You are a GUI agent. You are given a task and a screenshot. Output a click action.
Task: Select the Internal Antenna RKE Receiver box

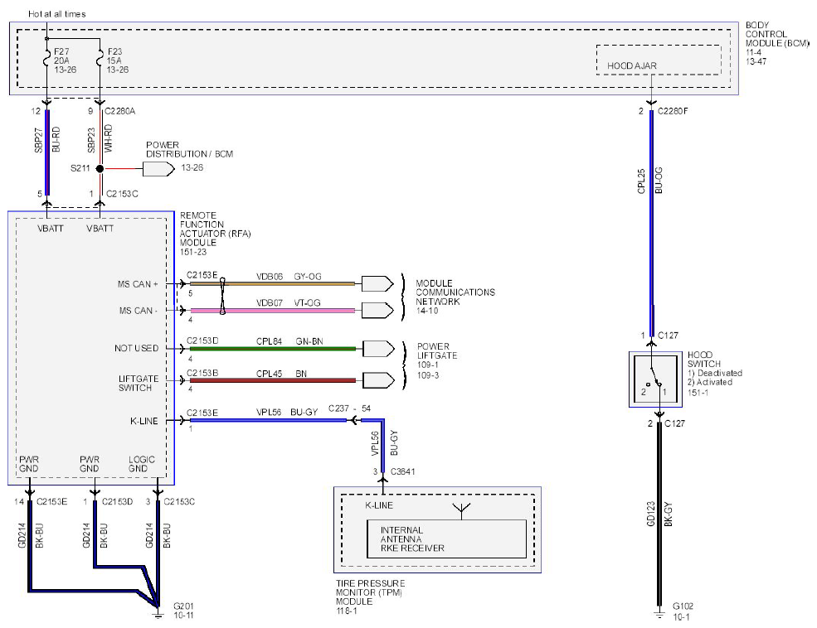pos(446,539)
